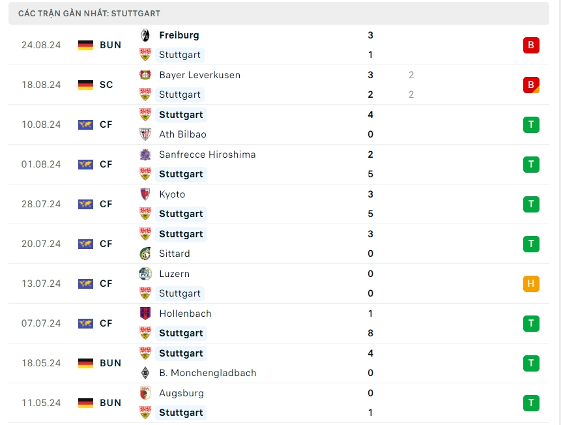Click the Freiburg team crest icon
Screen dimensions: 561x425
(x=145, y=35)
